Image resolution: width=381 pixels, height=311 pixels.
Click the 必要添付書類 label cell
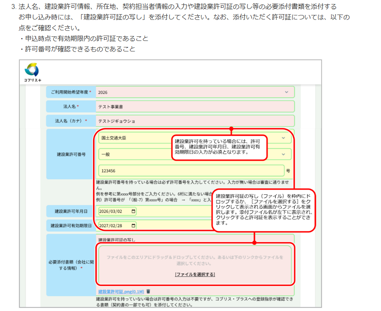pos(71,264)
